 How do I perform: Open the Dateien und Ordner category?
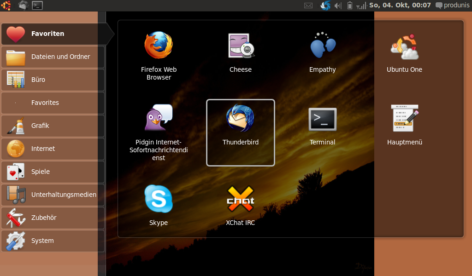coord(53,57)
